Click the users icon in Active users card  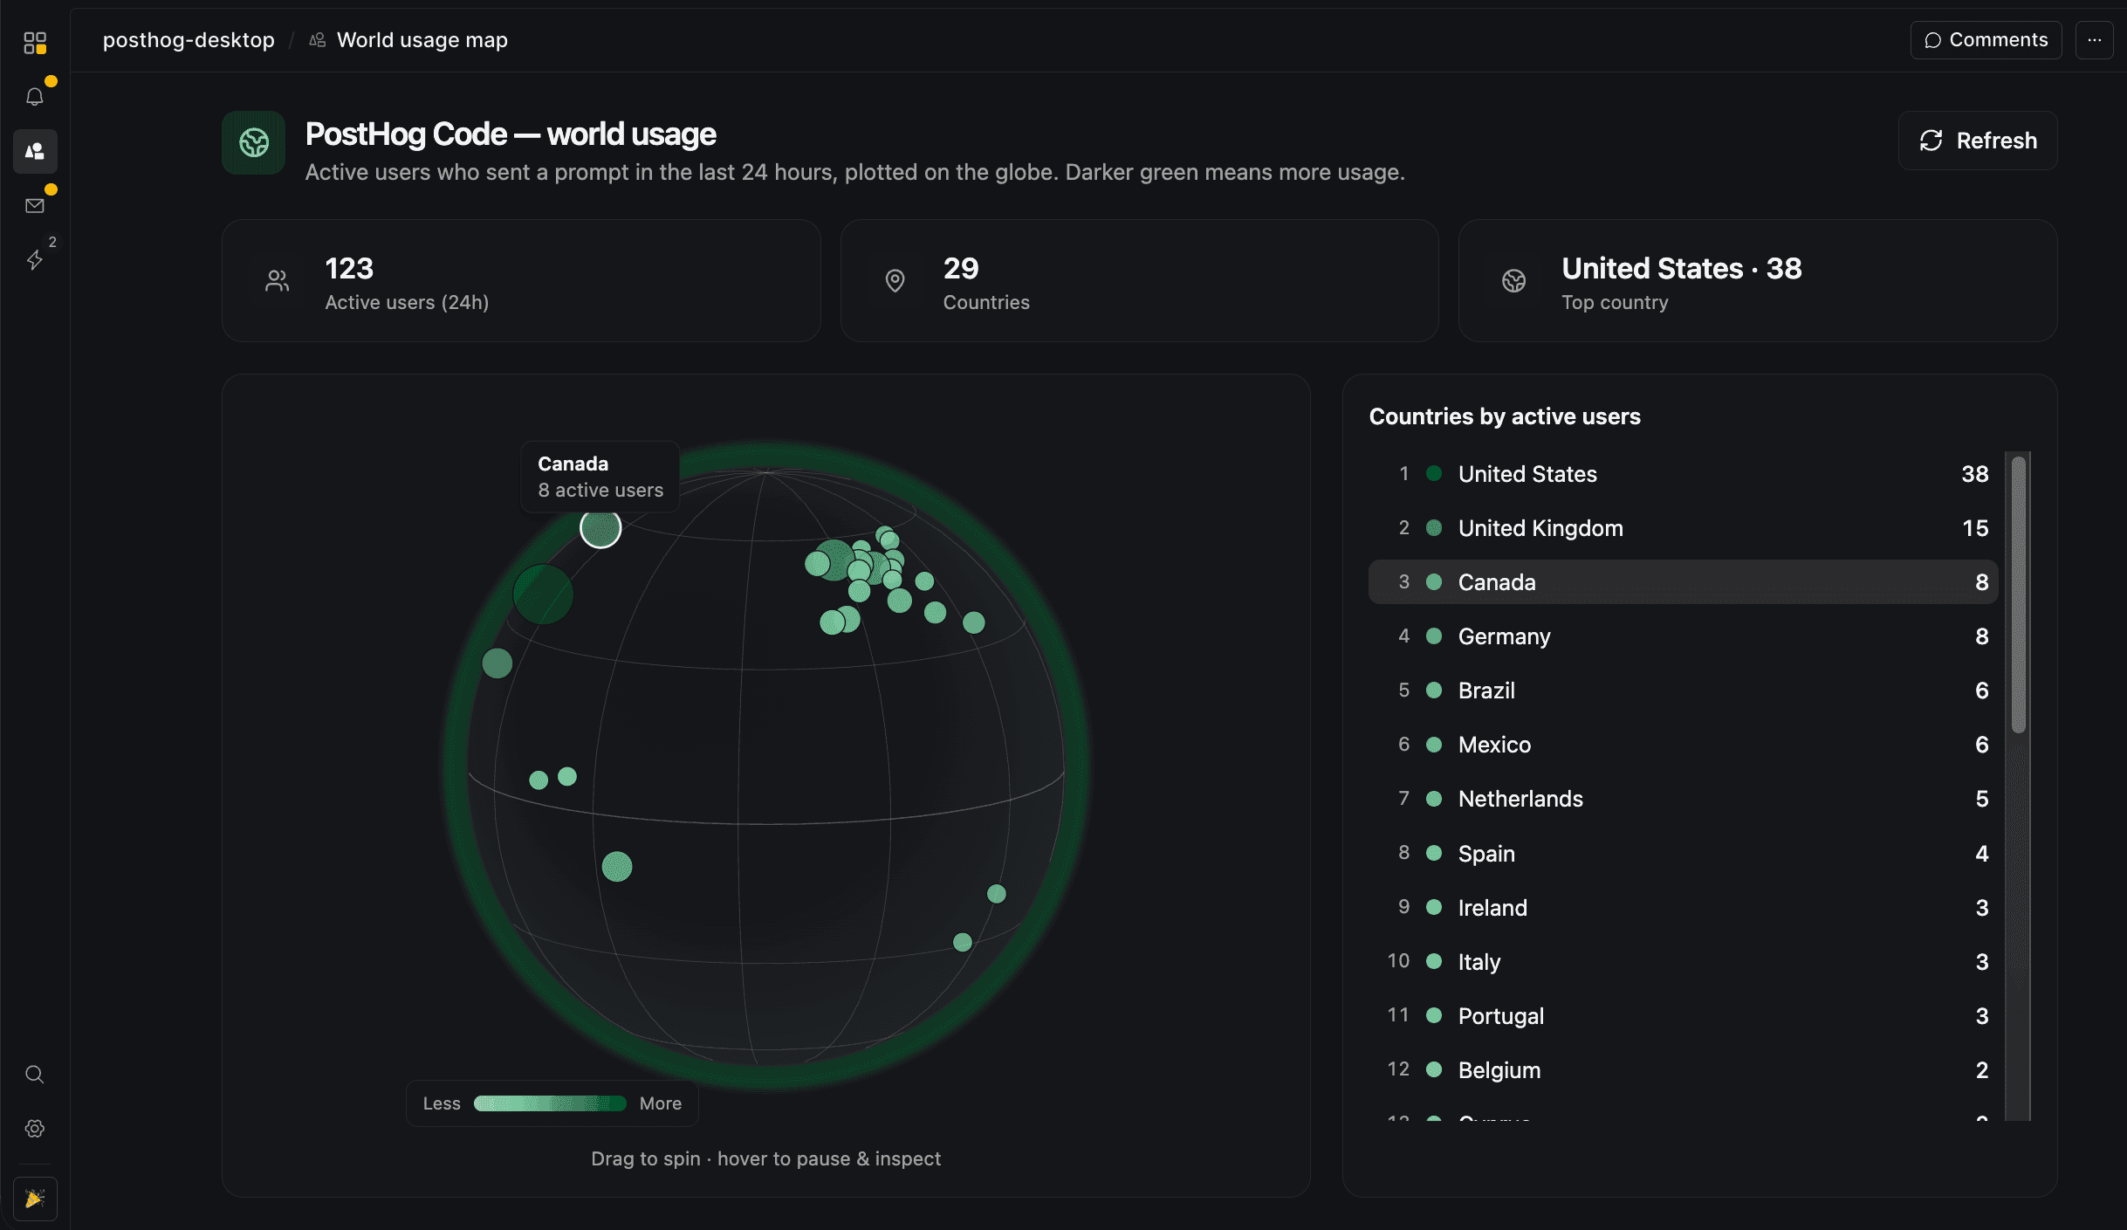tap(278, 281)
